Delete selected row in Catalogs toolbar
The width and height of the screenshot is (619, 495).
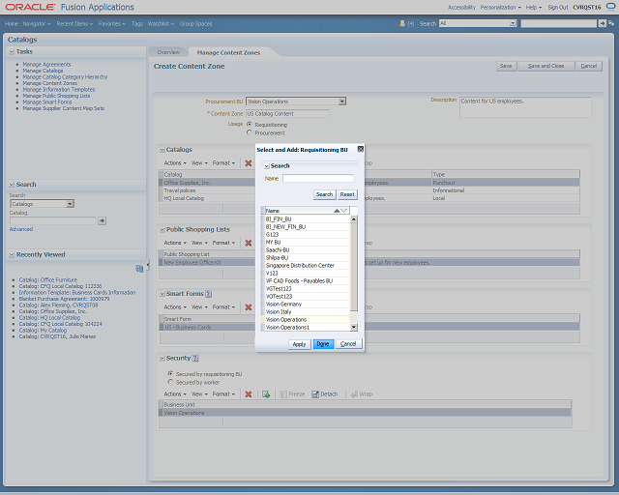[248, 163]
